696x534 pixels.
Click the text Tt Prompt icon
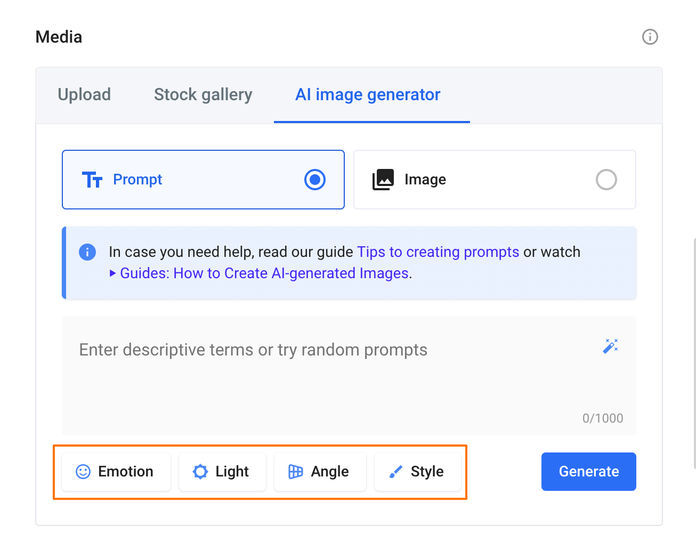click(x=92, y=180)
